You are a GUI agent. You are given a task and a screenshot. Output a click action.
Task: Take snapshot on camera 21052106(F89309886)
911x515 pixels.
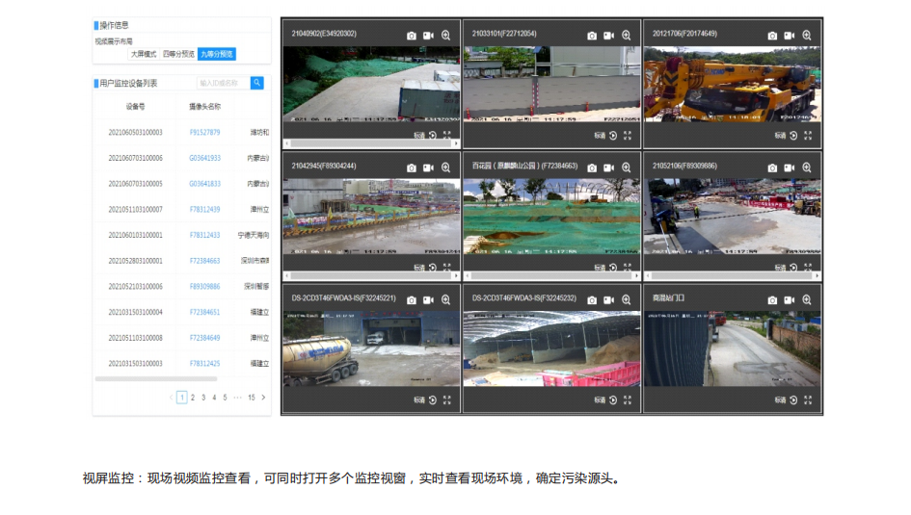(x=772, y=167)
